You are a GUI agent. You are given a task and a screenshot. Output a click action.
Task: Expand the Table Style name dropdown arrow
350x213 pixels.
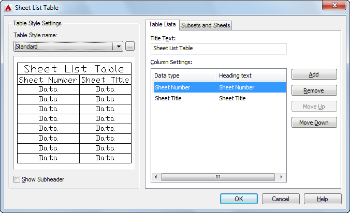pyautogui.click(x=119, y=46)
